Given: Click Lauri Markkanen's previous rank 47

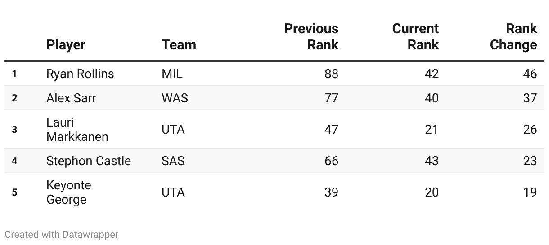Looking at the screenshot, I should click(x=331, y=130).
